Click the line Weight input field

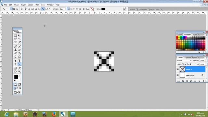pos(62,9)
